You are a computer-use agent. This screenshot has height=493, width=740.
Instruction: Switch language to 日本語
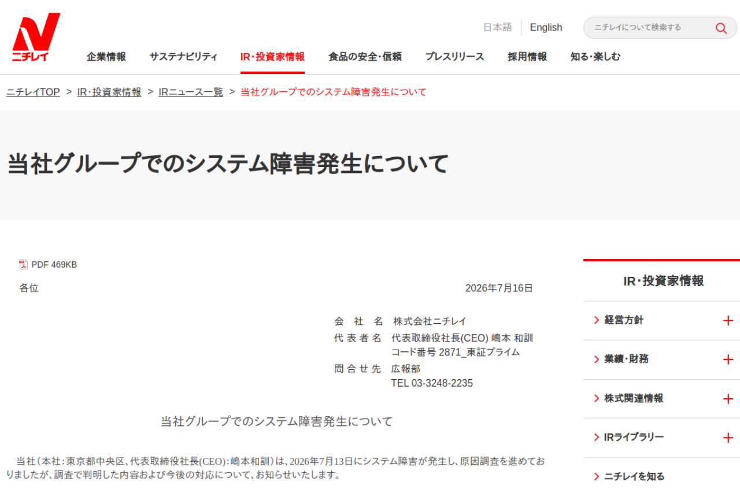click(498, 27)
